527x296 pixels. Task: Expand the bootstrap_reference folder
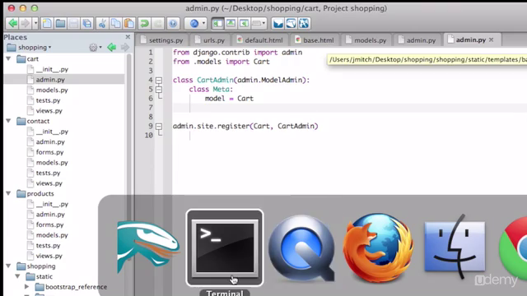tap(26, 287)
